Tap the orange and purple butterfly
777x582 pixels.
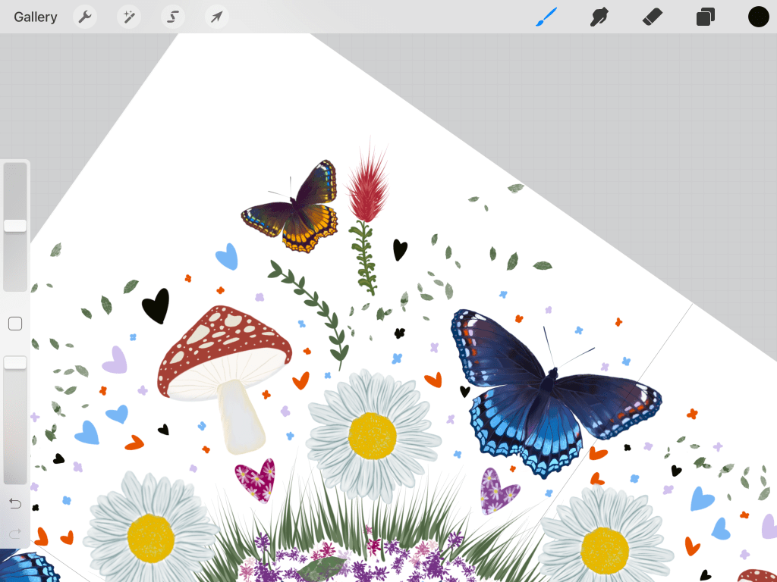pos(297,208)
